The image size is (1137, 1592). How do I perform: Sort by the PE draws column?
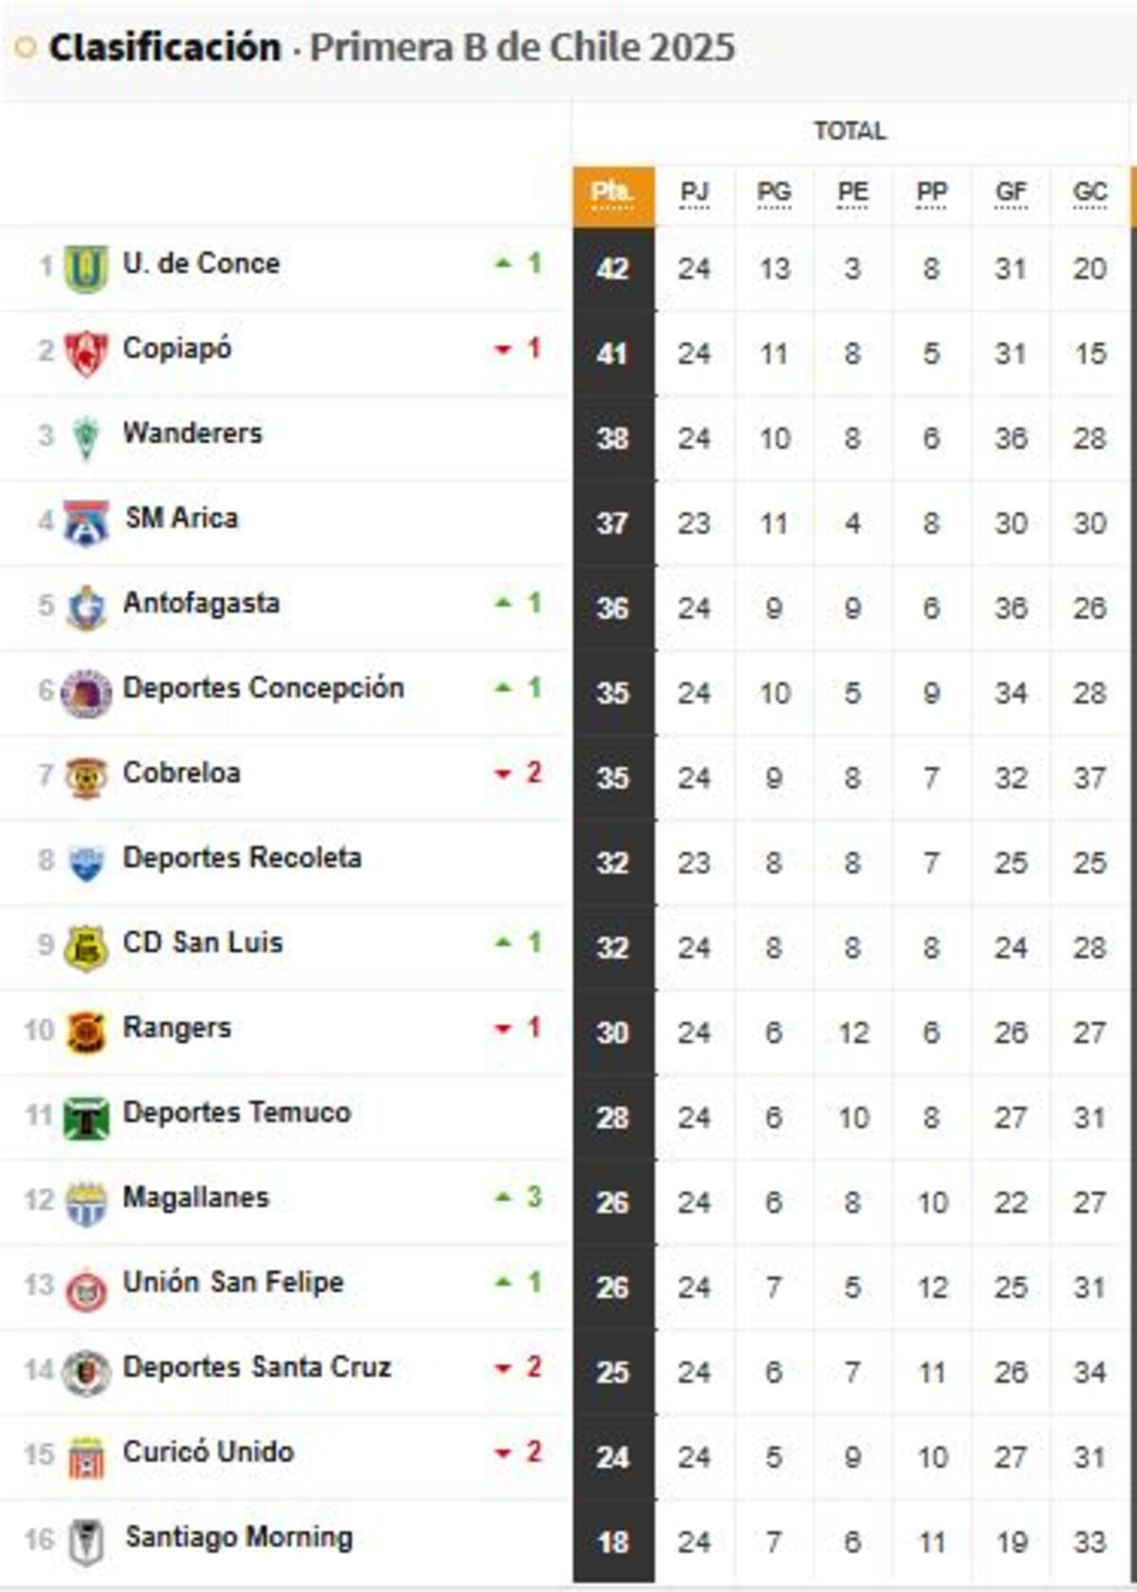pyautogui.click(x=853, y=192)
